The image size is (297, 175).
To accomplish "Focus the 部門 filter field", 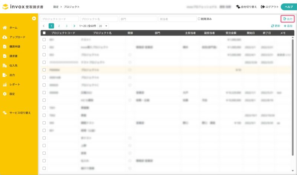I will 138,19.
